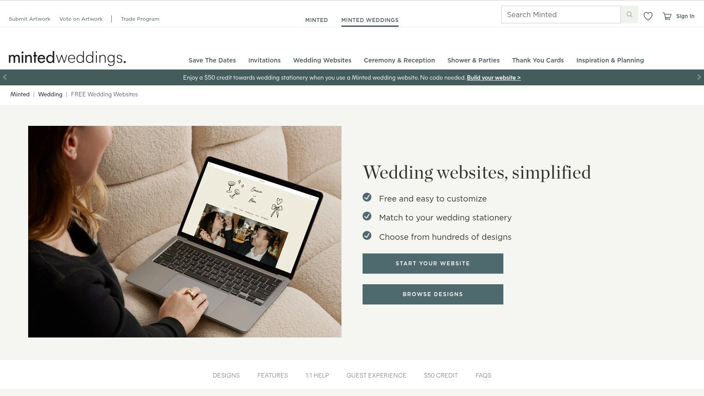Click the START YOUR WEBSITE button

click(x=433, y=264)
